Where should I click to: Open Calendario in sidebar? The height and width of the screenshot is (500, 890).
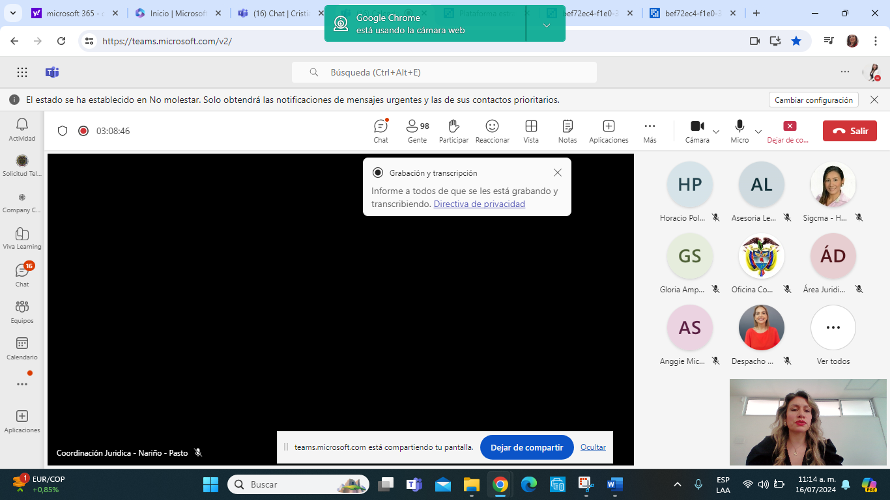[22, 348]
